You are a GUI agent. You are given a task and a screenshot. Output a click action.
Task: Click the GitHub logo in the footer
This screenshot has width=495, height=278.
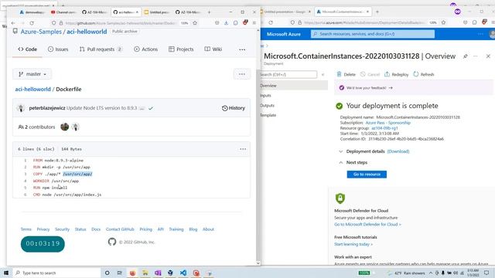(112, 242)
